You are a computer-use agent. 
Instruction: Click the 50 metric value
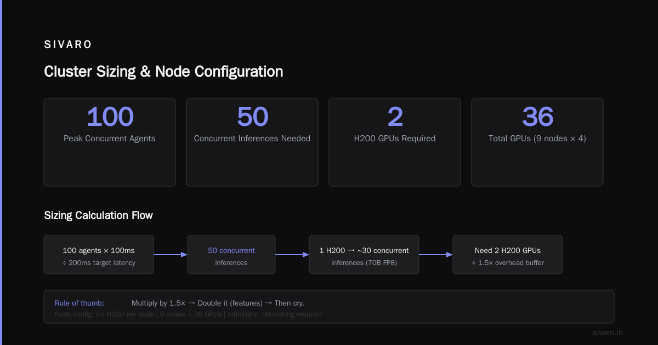(x=252, y=117)
